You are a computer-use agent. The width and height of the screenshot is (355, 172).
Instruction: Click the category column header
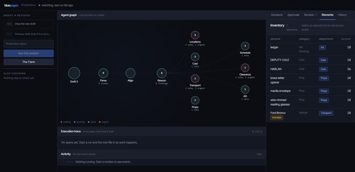(x=304, y=39)
